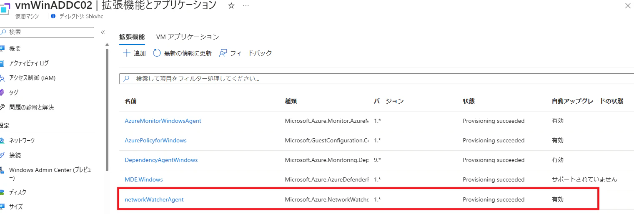634x214 pixels.
Task: Sort by 自動アップグレードの状態 column header
Action: point(587,101)
